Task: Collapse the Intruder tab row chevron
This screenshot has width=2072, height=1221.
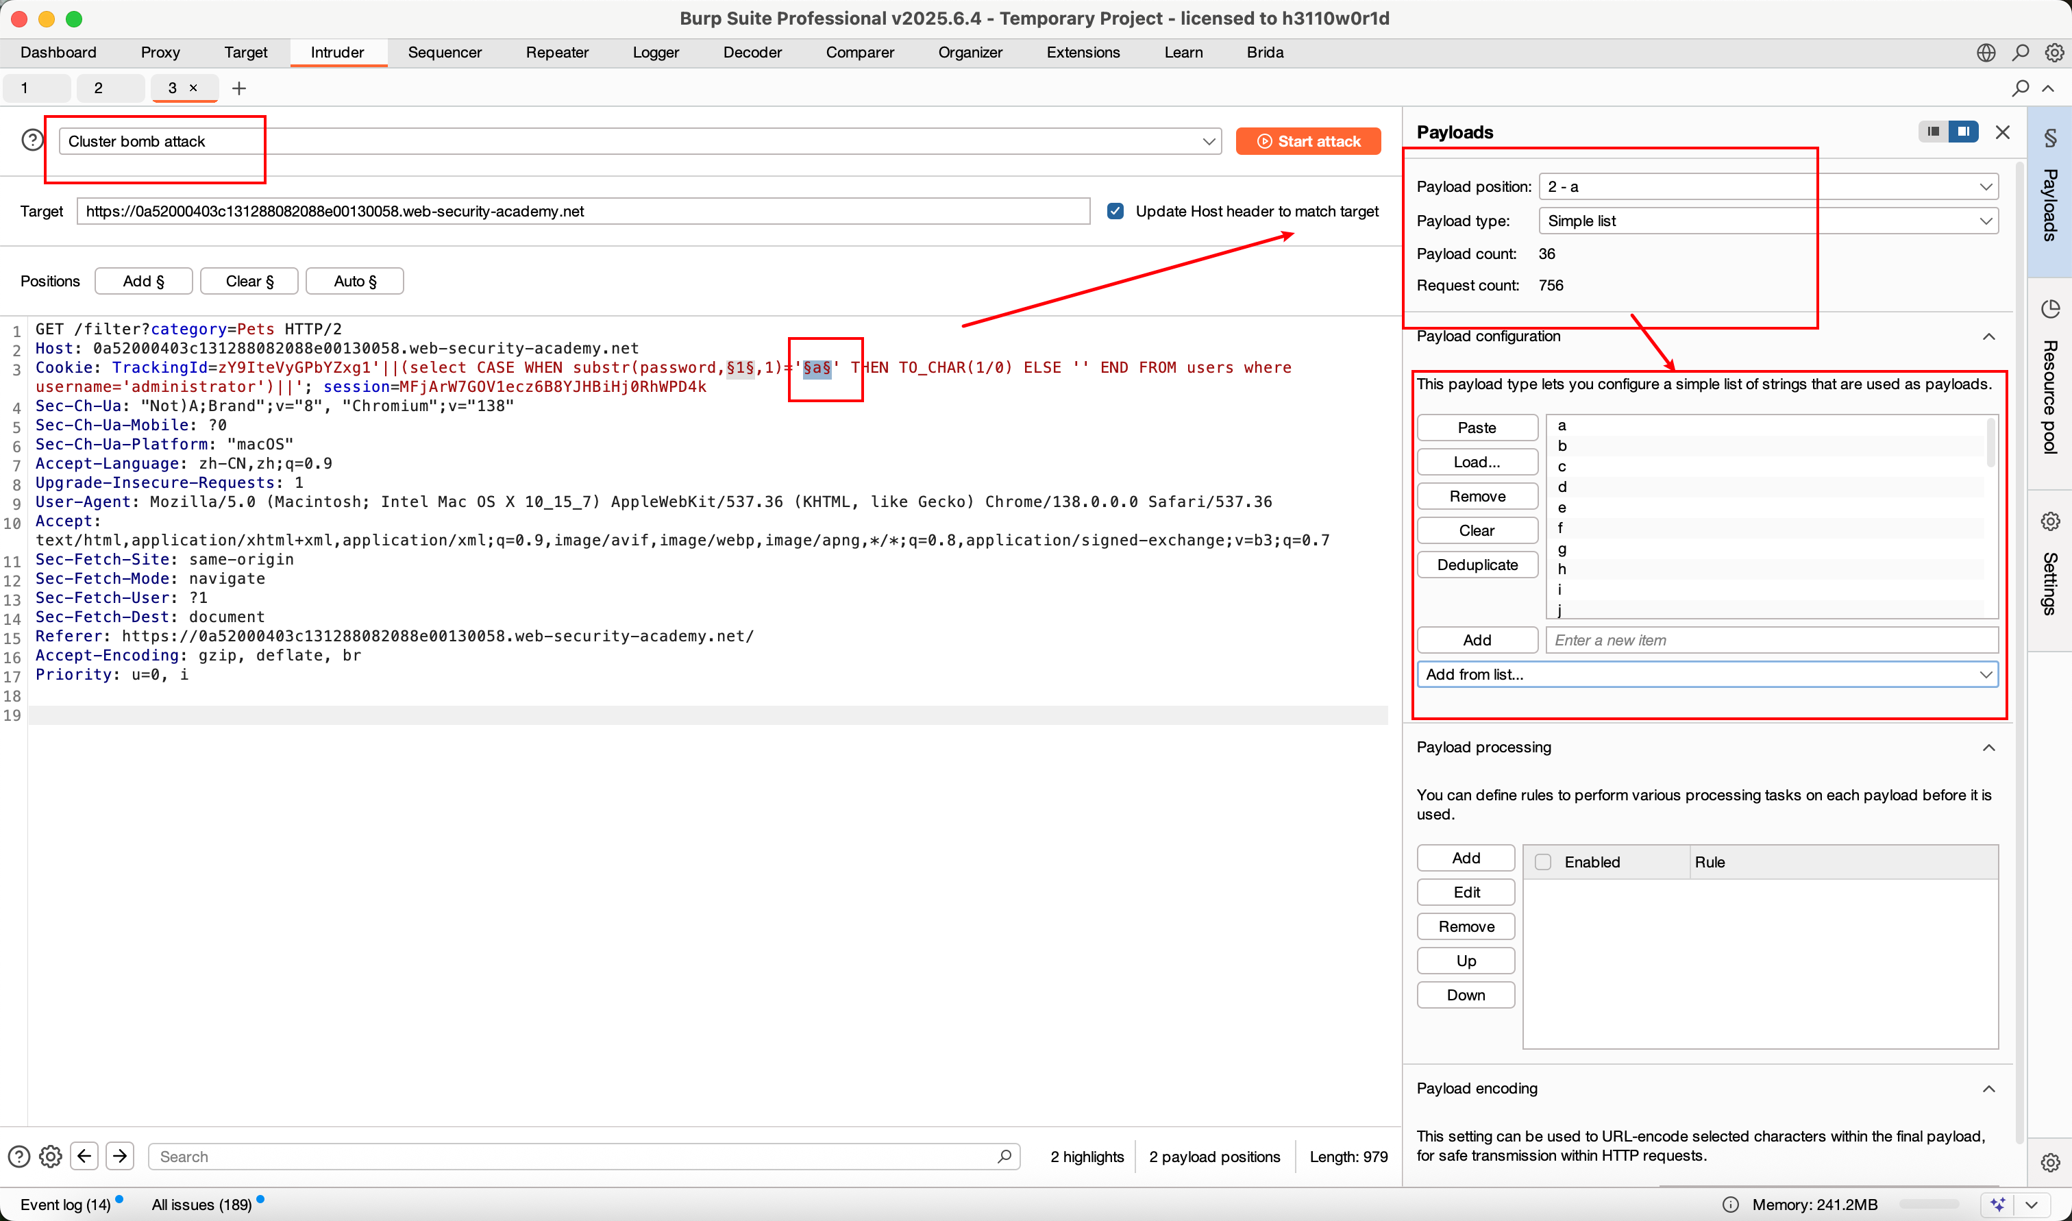Action: [x=2048, y=88]
